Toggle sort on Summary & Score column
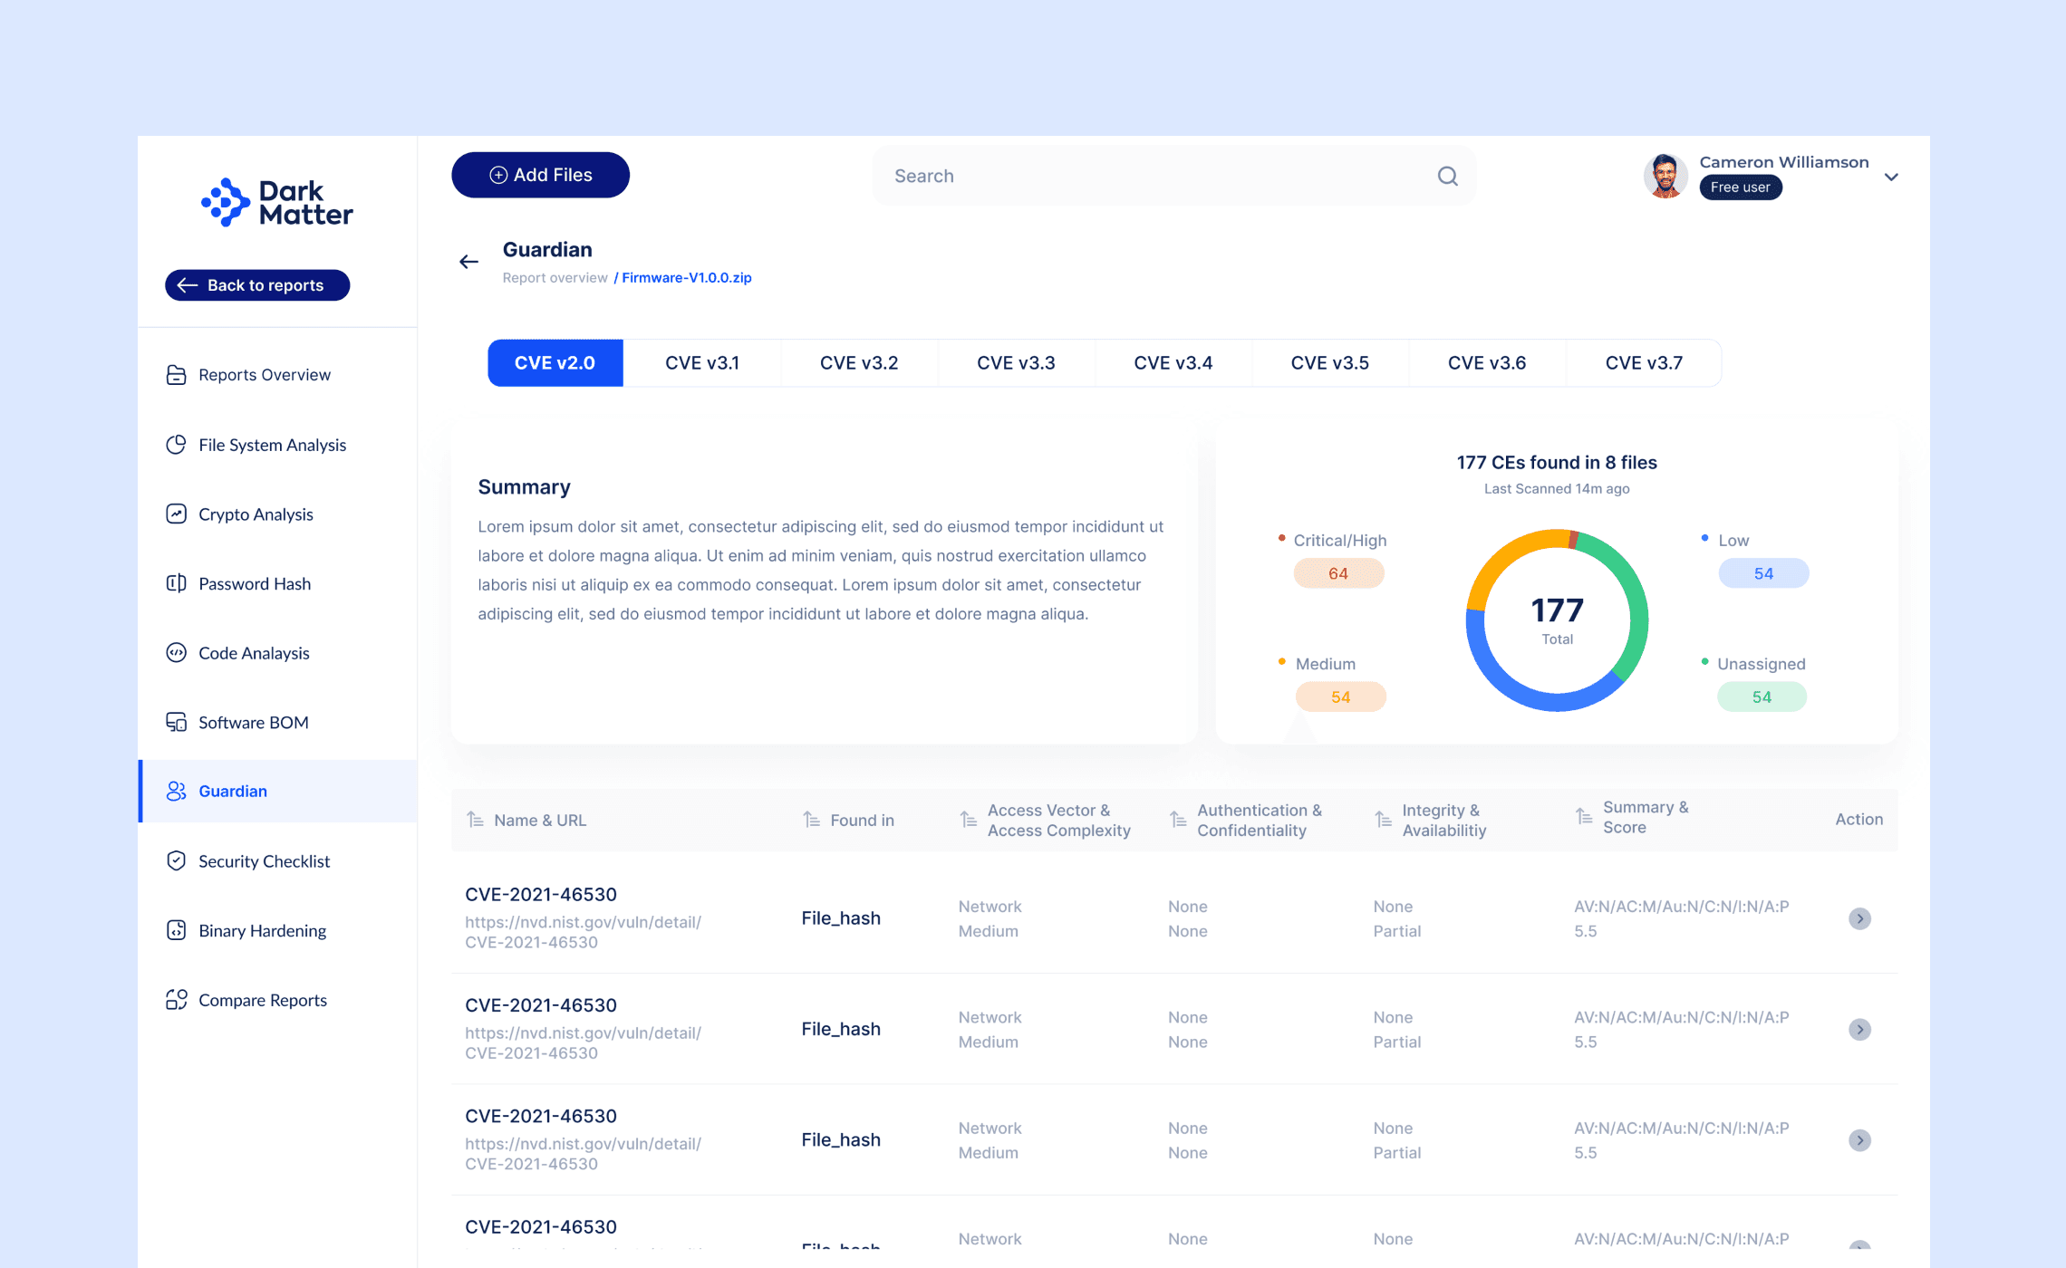 [x=1583, y=816]
